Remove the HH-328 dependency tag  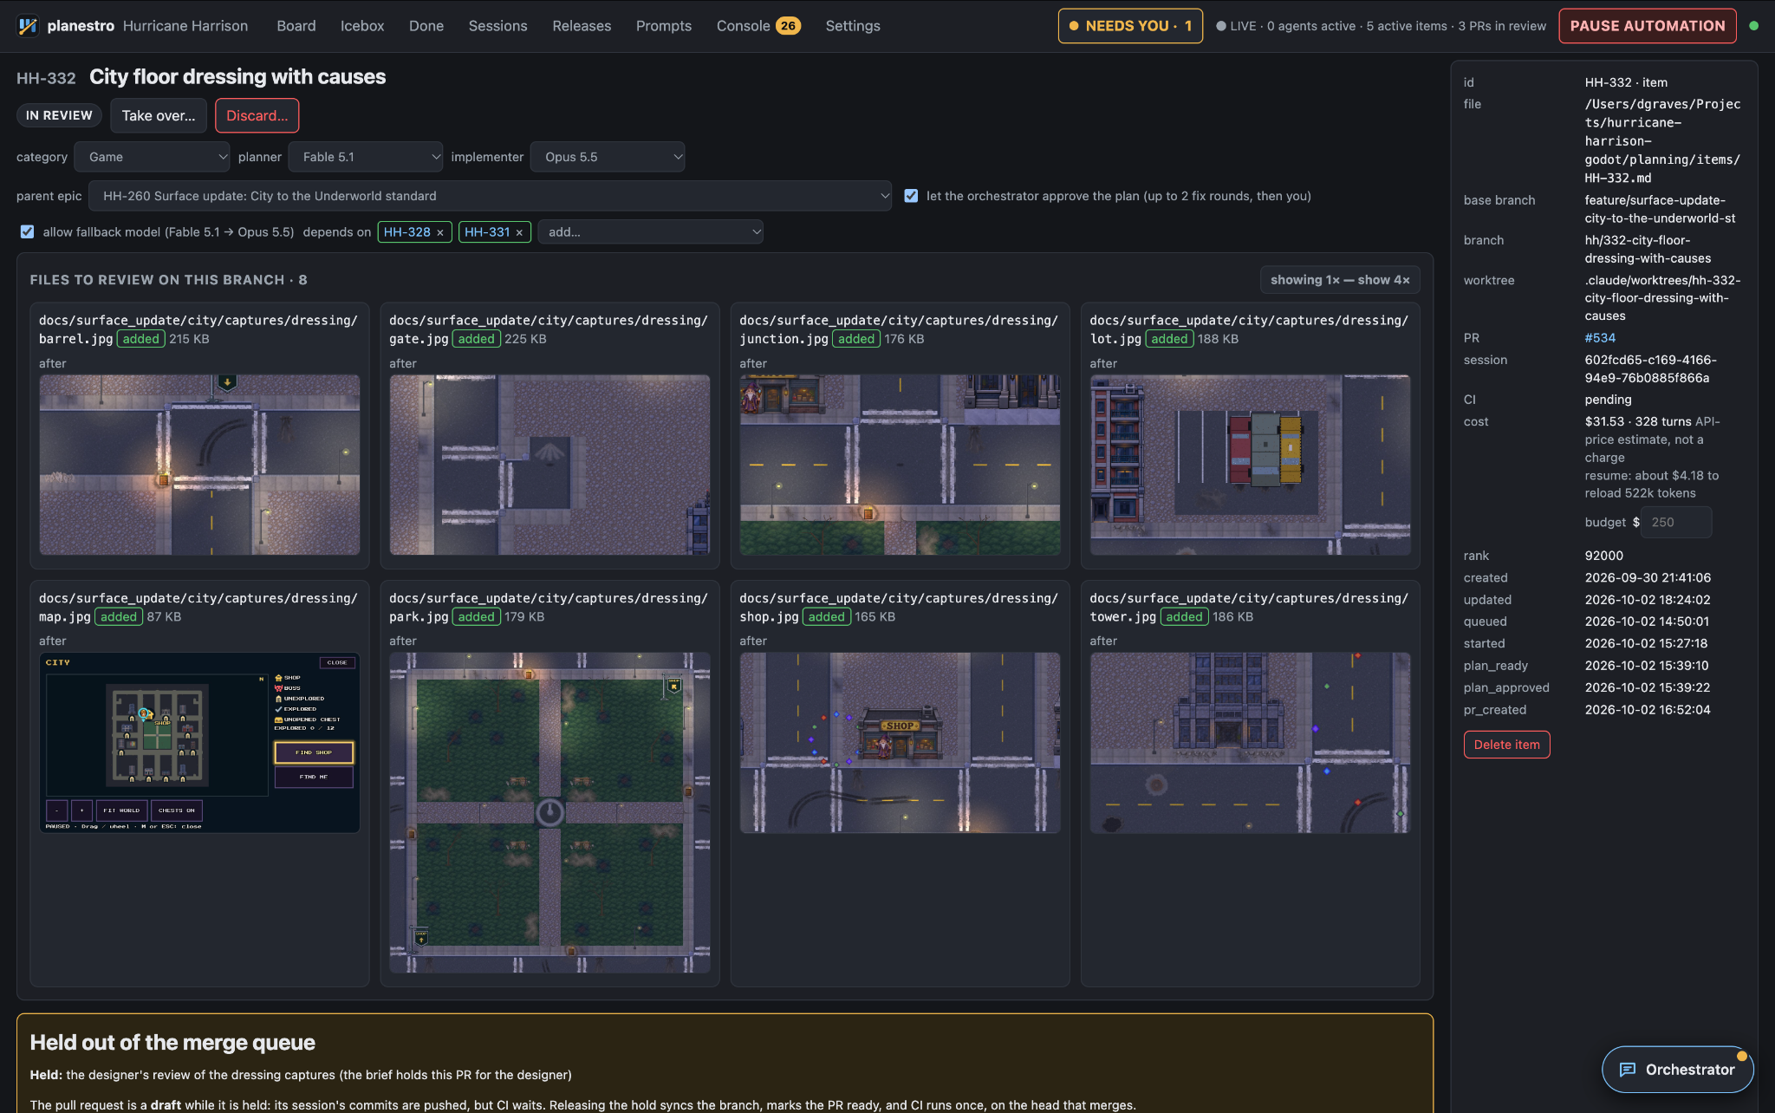(440, 232)
